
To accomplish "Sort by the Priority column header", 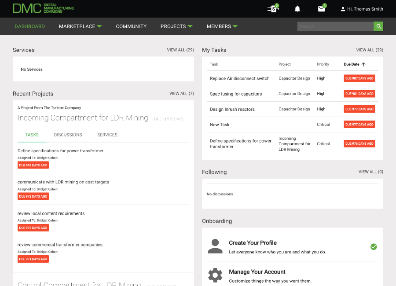I will (x=323, y=64).
